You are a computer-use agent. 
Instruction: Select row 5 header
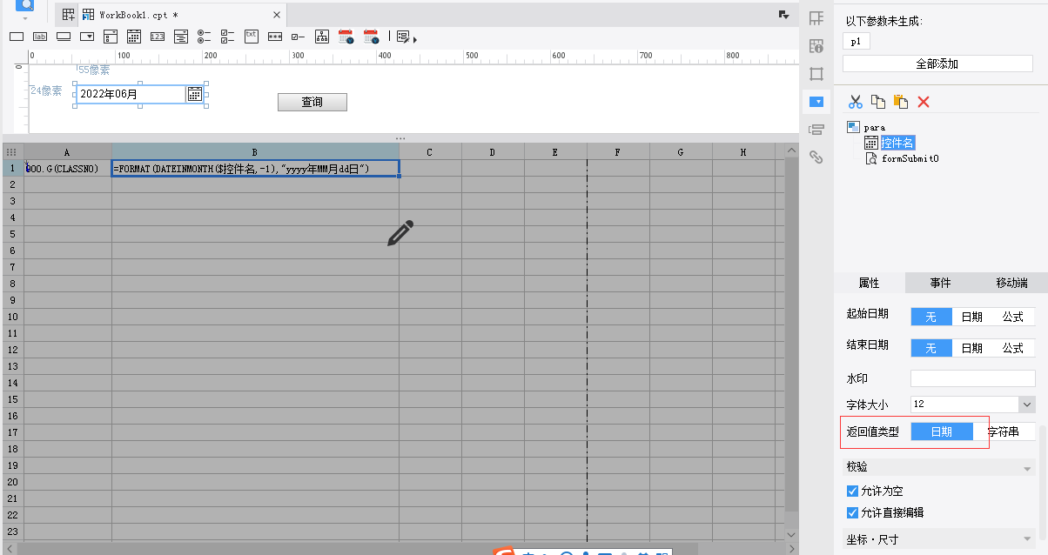click(13, 234)
